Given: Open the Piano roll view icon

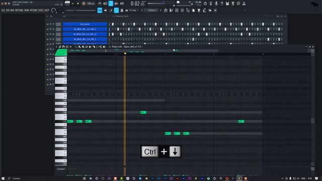Looking at the screenshot, I should (171, 11).
